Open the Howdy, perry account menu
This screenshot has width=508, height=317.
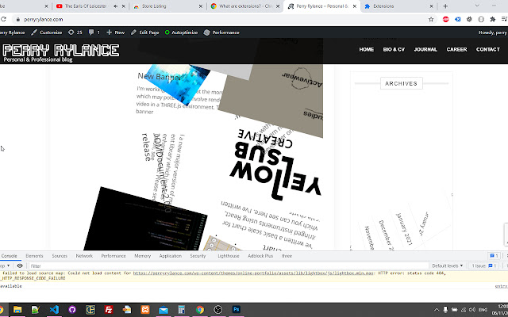coord(493,32)
